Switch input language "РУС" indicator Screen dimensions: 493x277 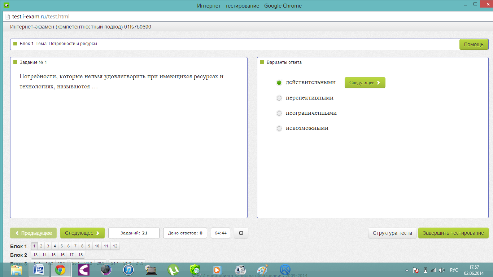coord(454,270)
